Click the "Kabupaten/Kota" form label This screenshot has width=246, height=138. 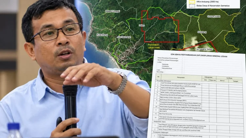pyautogui.click(x=167, y=68)
